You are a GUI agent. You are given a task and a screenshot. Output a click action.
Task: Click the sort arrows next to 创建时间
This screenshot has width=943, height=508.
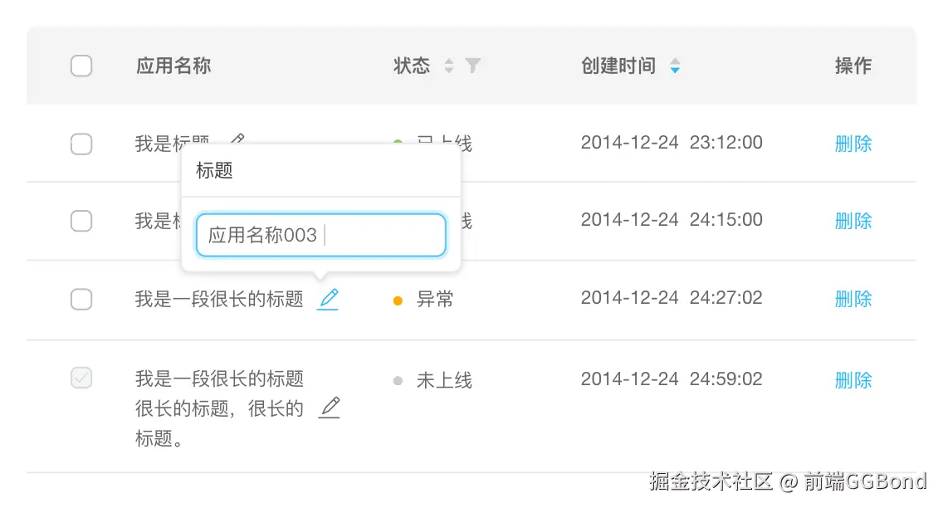point(675,66)
